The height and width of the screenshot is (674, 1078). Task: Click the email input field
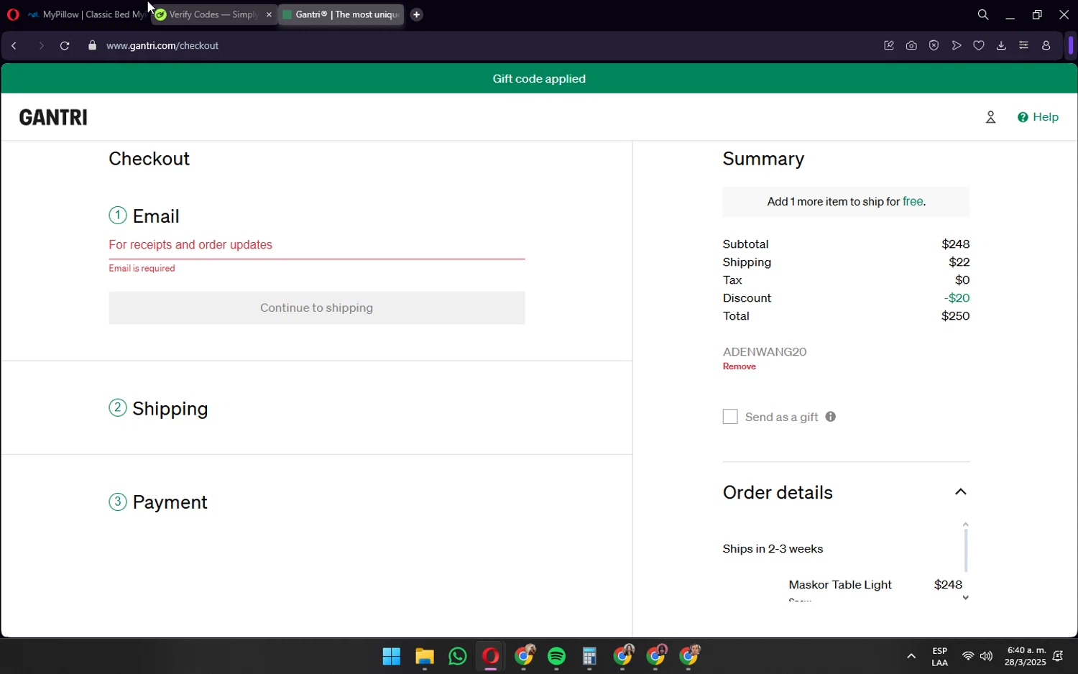coord(316,245)
